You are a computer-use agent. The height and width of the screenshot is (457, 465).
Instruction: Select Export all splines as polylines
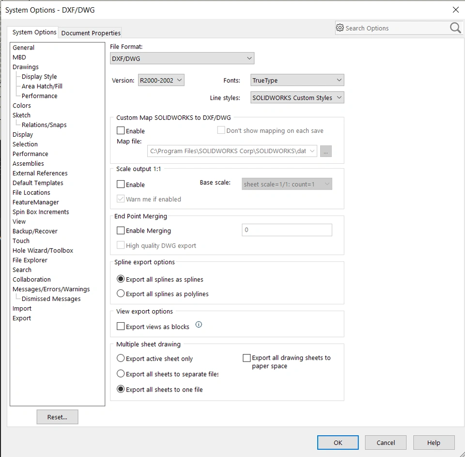click(x=121, y=294)
